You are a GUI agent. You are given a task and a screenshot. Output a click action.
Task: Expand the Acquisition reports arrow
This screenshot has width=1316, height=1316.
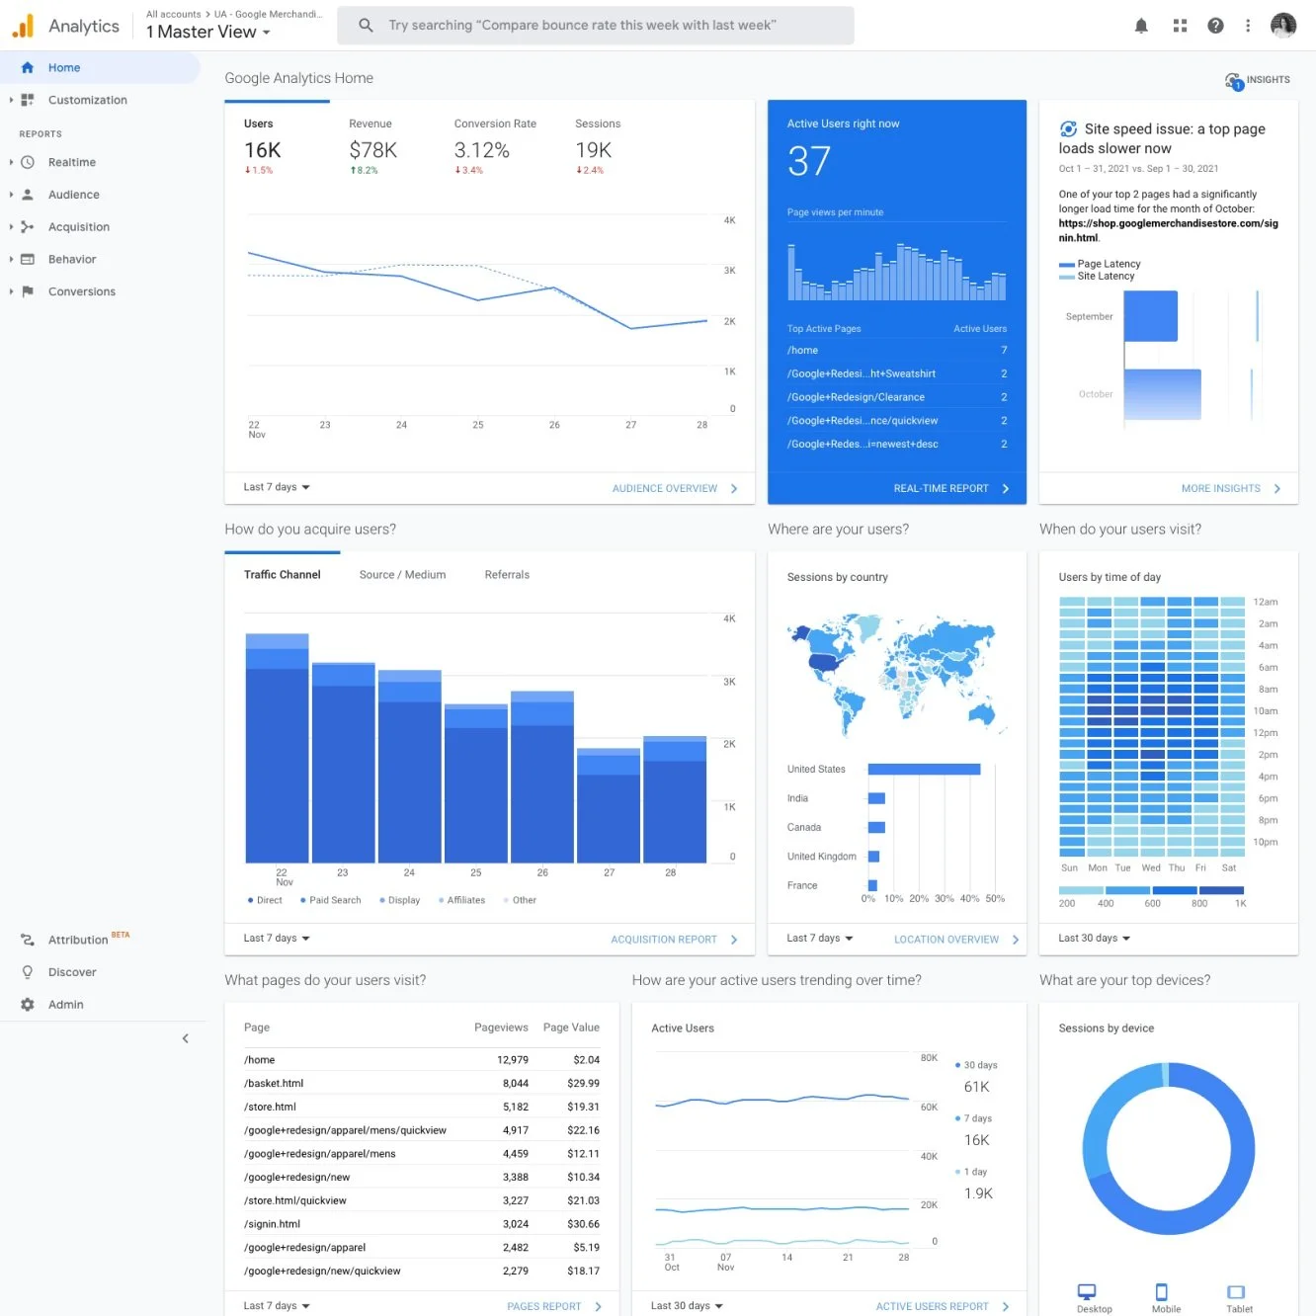[11, 227]
